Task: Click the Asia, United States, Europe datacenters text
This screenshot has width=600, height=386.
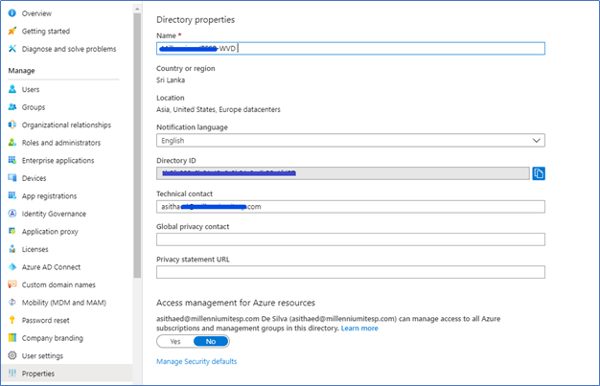Action: click(219, 109)
